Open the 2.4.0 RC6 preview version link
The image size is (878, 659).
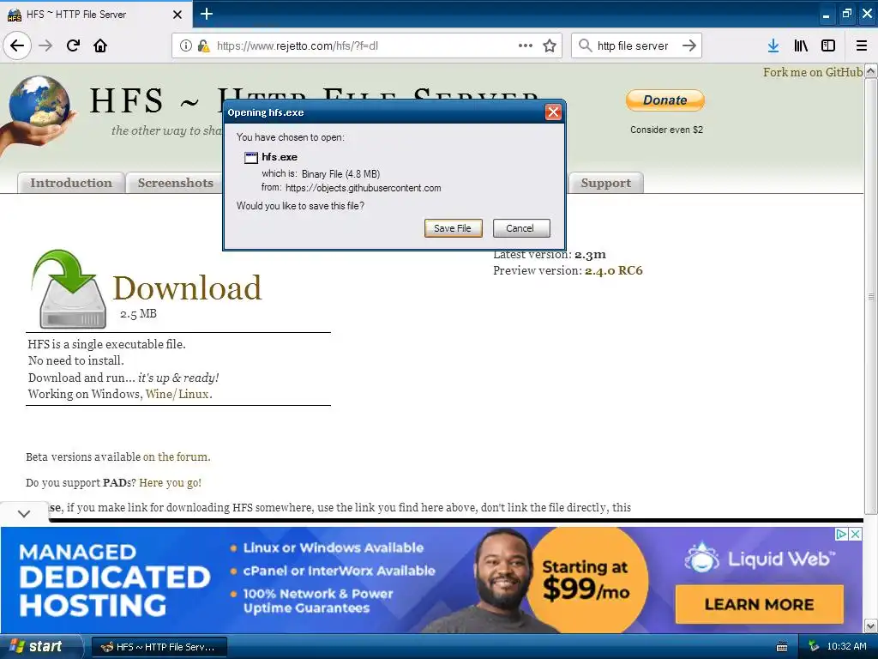click(614, 270)
